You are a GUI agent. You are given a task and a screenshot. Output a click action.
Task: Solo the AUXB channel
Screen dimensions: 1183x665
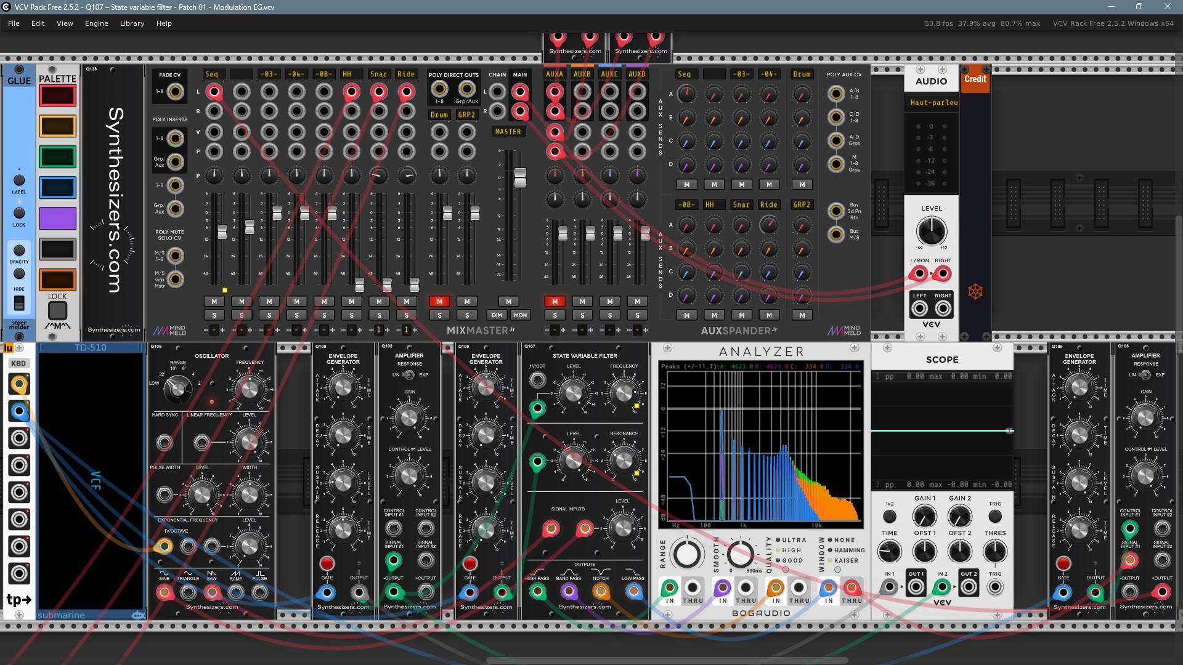[582, 315]
